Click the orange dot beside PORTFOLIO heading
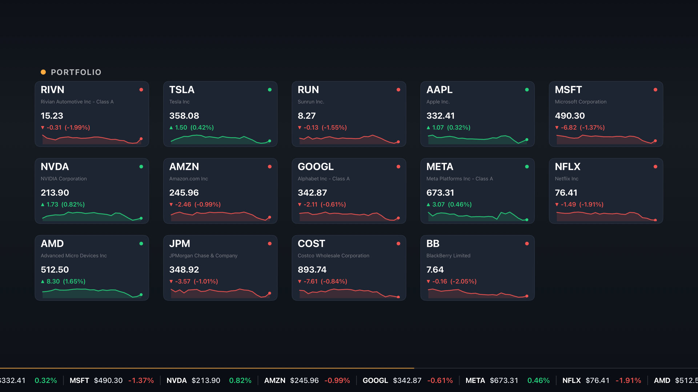The image size is (698, 392). [x=43, y=72]
